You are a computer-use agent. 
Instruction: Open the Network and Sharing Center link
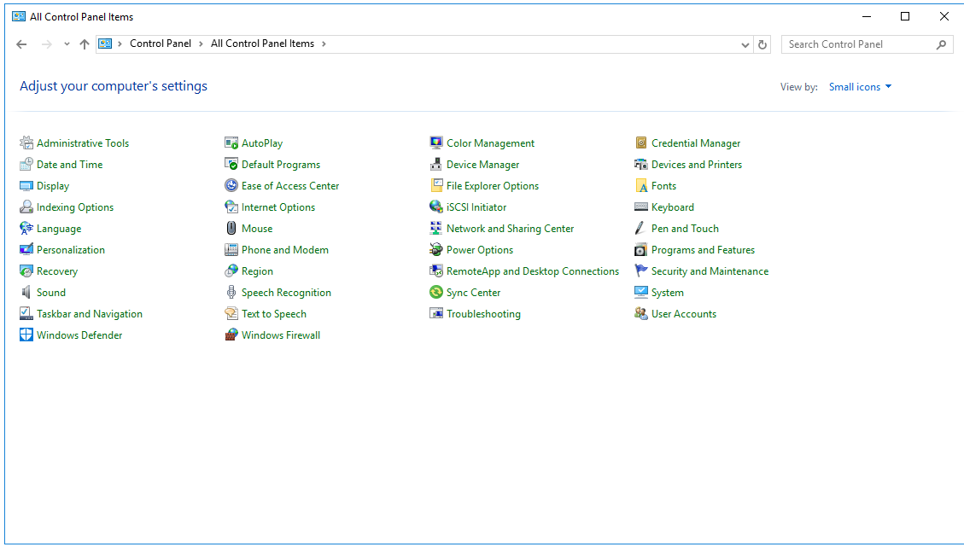click(x=510, y=229)
